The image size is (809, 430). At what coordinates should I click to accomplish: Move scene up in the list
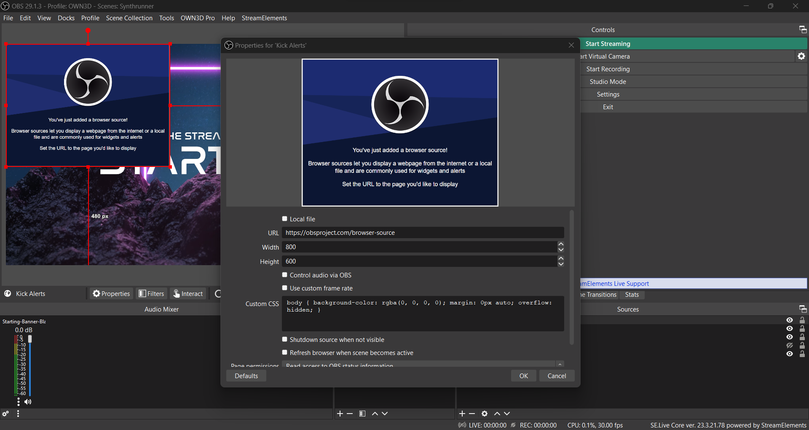click(375, 414)
